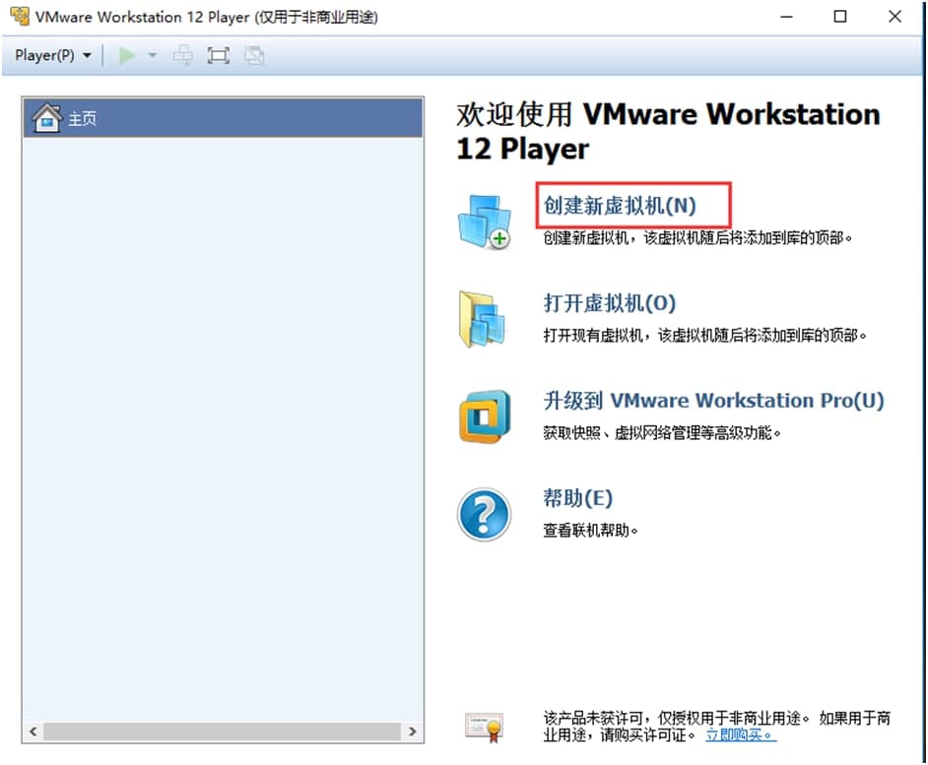The image size is (928, 765).
Task: Click the license certificate icon near bottom text
Action: [x=486, y=727]
